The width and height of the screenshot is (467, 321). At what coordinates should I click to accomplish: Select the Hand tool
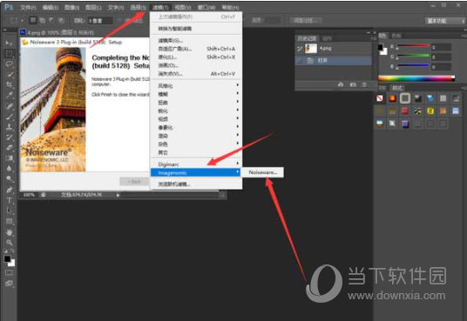click(9, 232)
